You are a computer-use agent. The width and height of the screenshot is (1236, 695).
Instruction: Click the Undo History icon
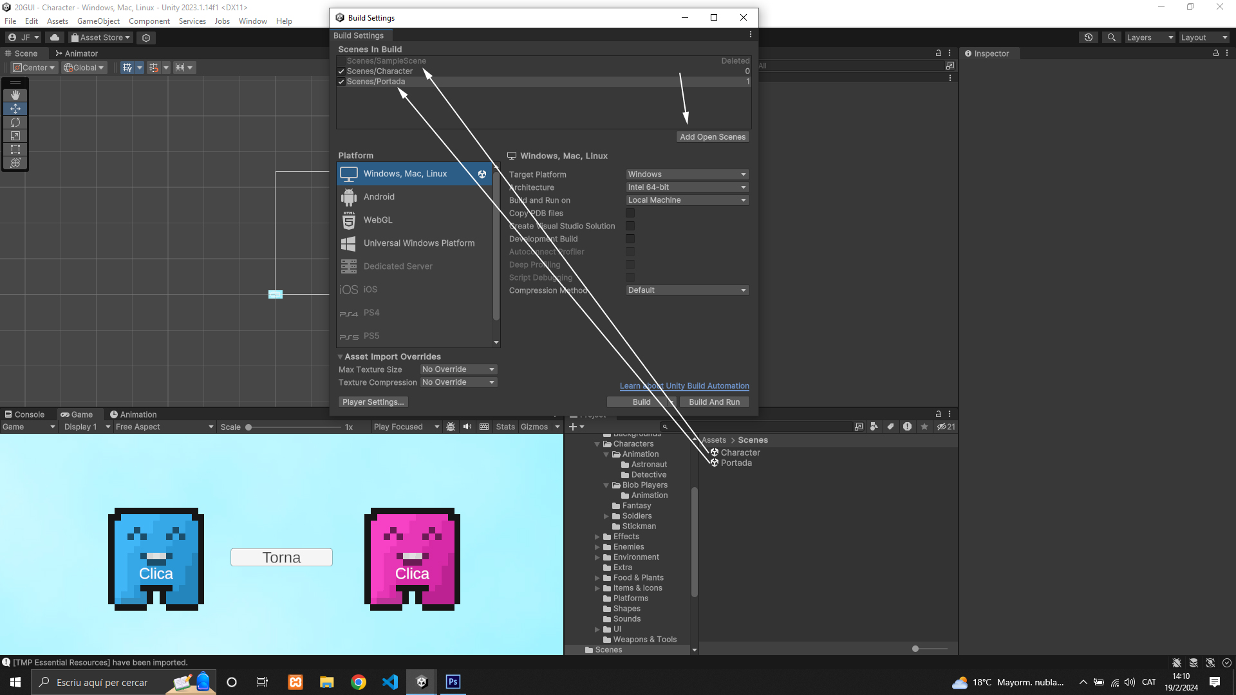pyautogui.click(x=1088, y=37)
